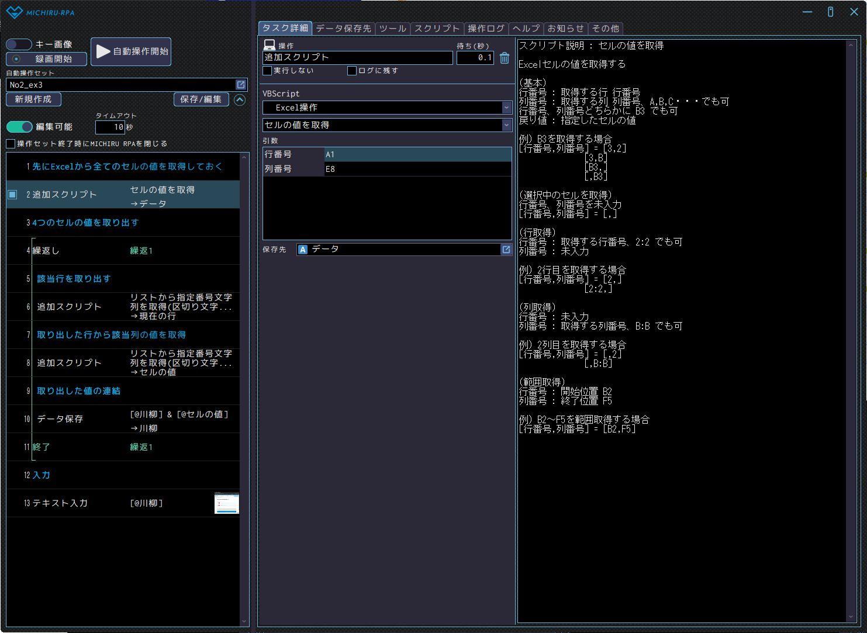Open the automation set selector icon beside No2_ex3
Viewport: 867px width, 633px height.
click(240, 85)
